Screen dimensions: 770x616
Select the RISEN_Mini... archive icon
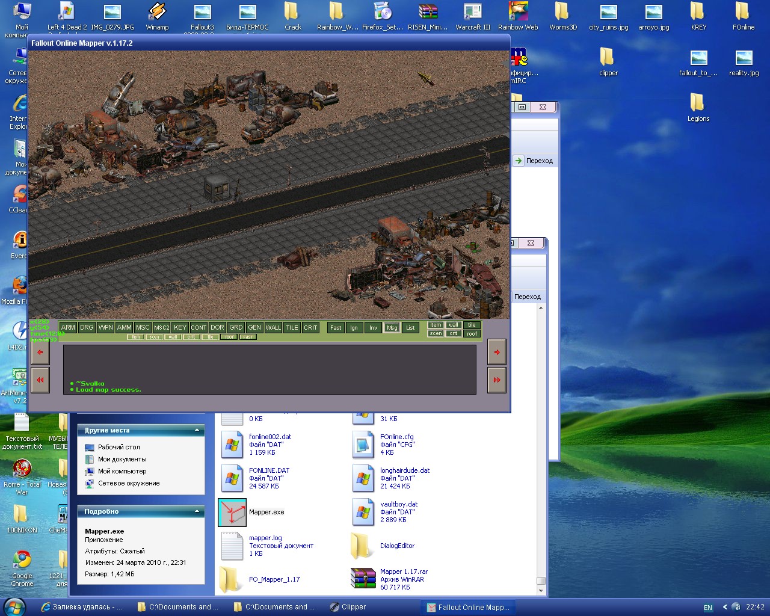pos(428,16)
